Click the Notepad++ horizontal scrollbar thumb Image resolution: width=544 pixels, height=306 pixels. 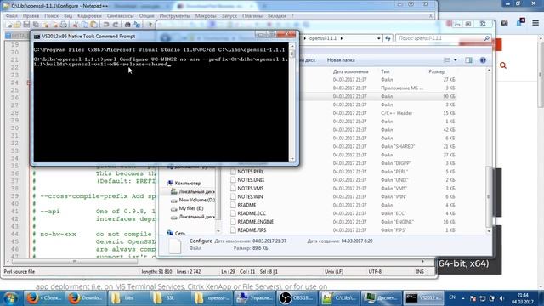click(x=74, y=262)
